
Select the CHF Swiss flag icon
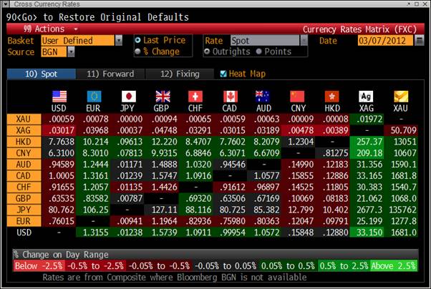click(196, 96)
